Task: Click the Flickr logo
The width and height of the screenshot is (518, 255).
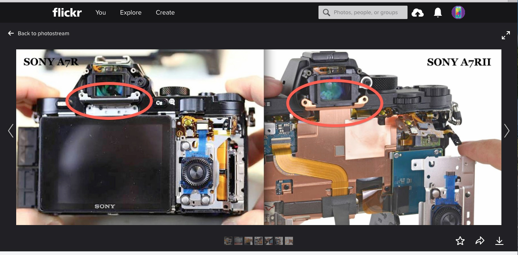Action: 67,13
